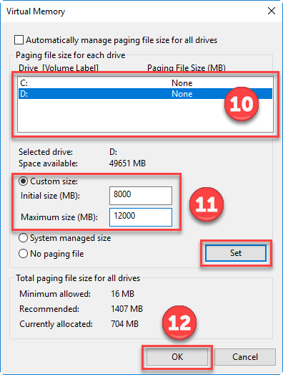This screenshot has width=283, height=375.
Task: Click the red step 10 marker
Action: click(242, 104)
